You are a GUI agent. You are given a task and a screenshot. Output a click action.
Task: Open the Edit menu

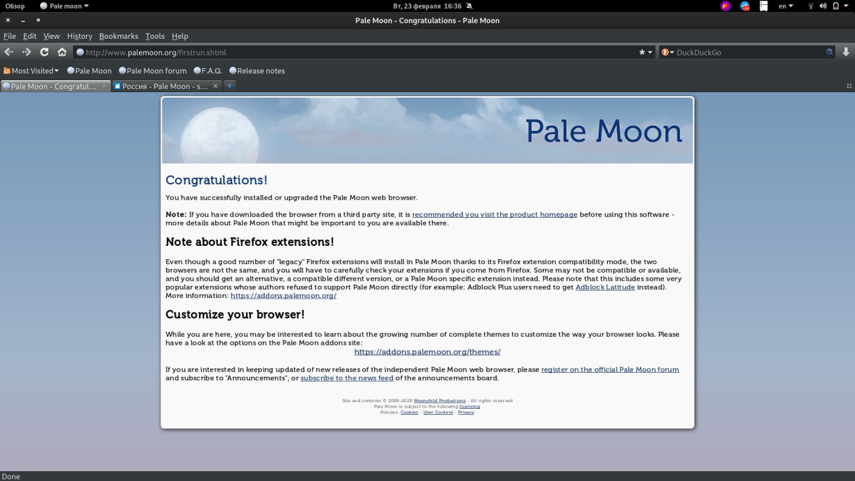30,36
